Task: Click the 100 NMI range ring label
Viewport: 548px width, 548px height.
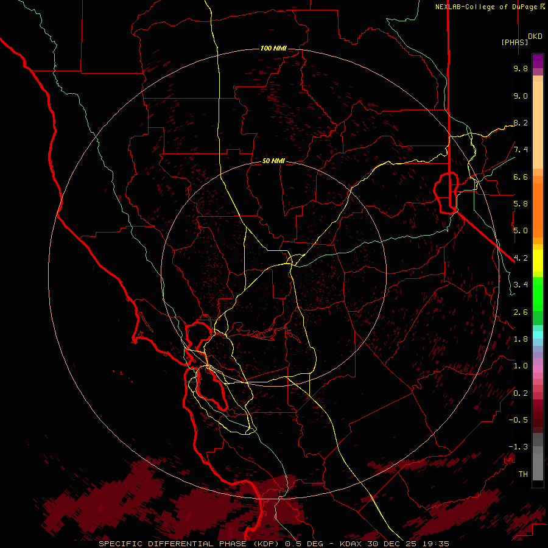Action: [x=273, y=48]
